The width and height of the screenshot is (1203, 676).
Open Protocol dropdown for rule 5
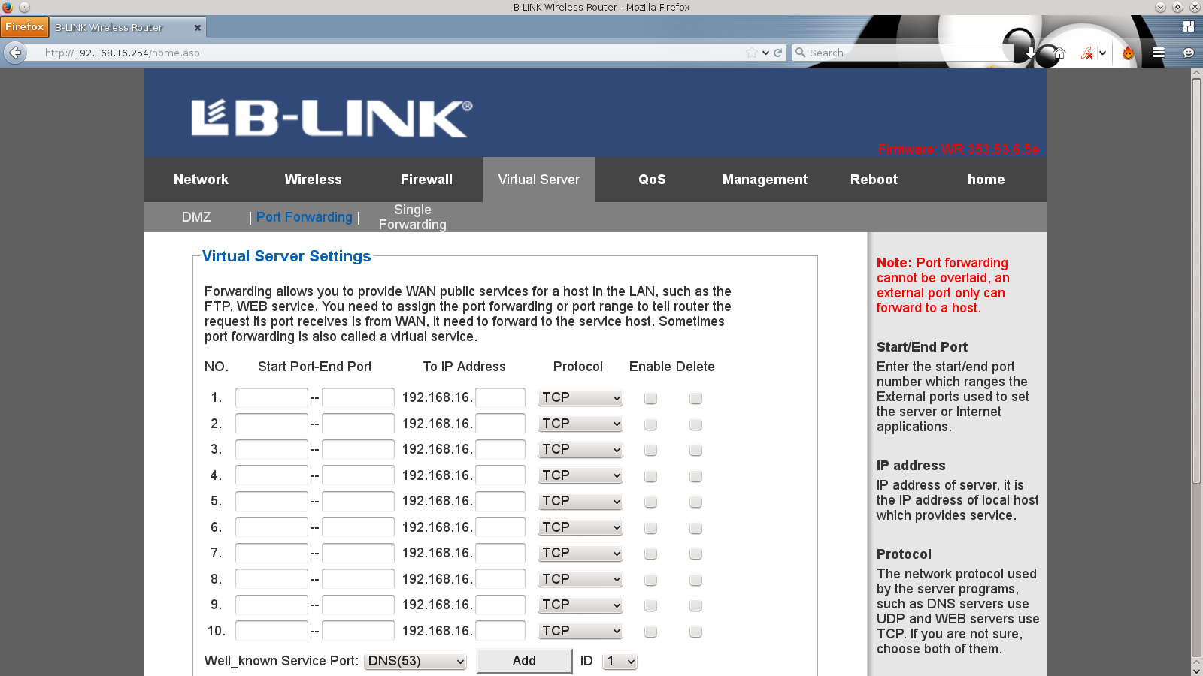click(x=580, y=502)
